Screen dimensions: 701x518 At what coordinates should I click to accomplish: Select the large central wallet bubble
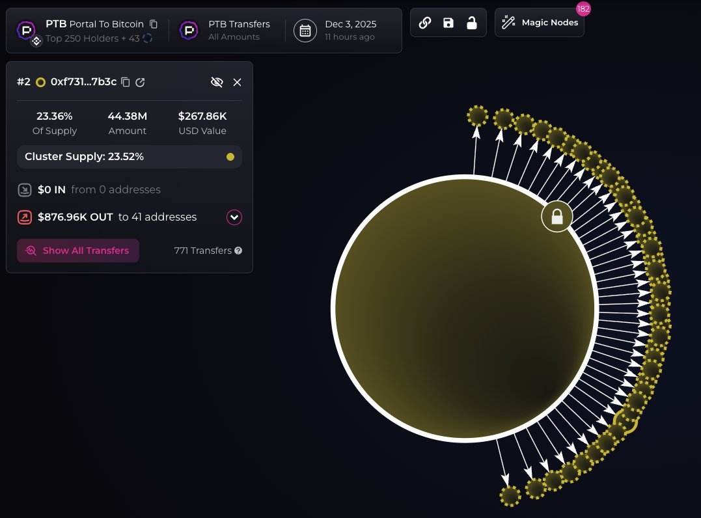[465, 308]
